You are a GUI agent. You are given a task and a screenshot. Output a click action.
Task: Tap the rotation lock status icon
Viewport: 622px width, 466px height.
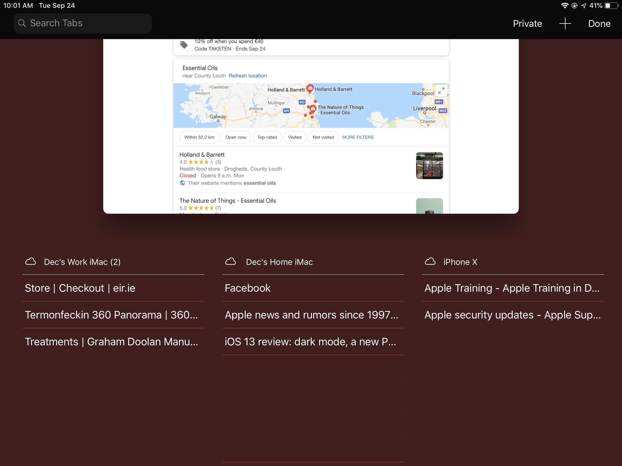[x=574, y=6]
